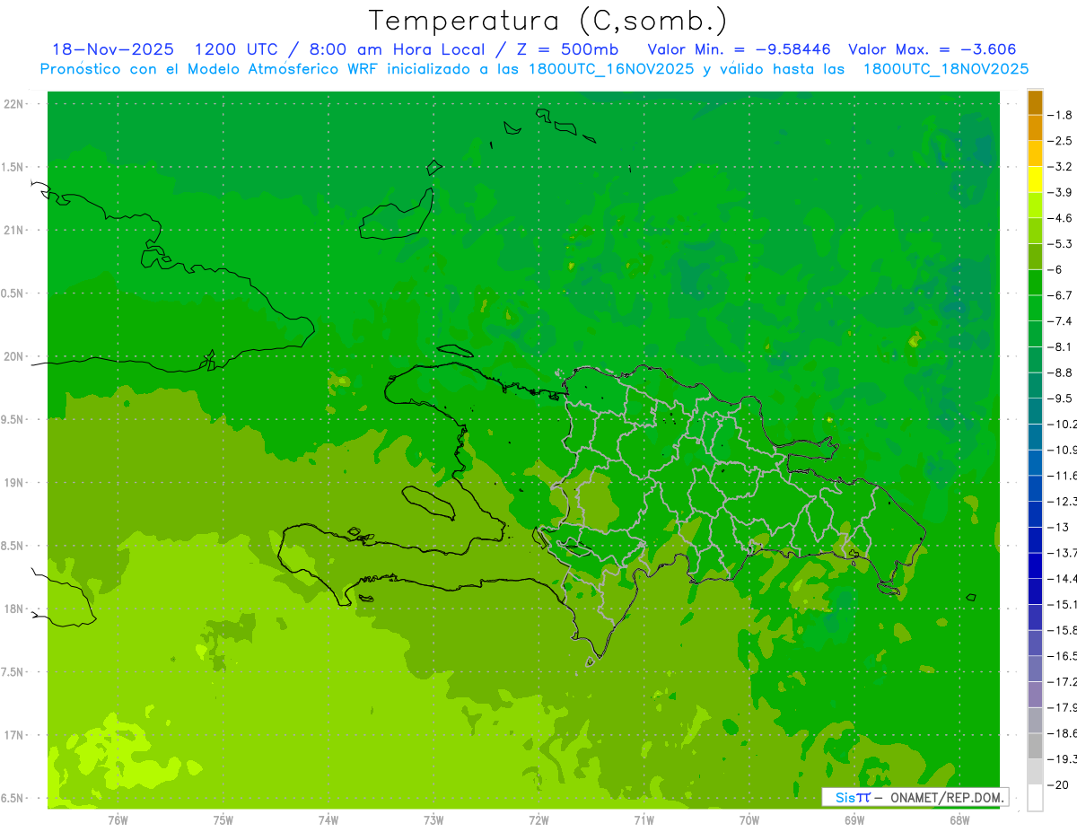Screen dimensions: 1077x832
Task: Click the yellow swatch between -3.2 and -3.9
Action: (x=1035, y=180)
